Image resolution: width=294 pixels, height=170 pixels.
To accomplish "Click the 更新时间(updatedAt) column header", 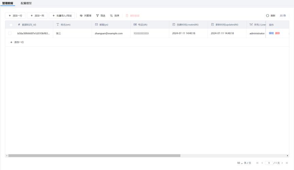I will [x=227, y=24].
